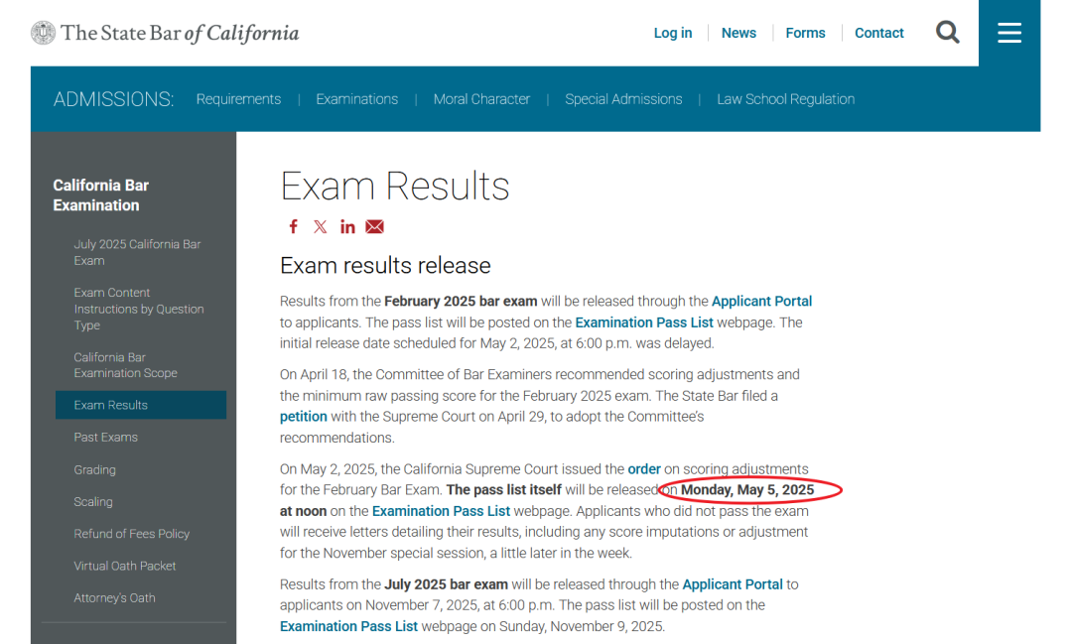Screen dimensions: 1072x644
Task: Click the 'Exam results release' heading
Action: pyautogui.click(x=385, y=265)
